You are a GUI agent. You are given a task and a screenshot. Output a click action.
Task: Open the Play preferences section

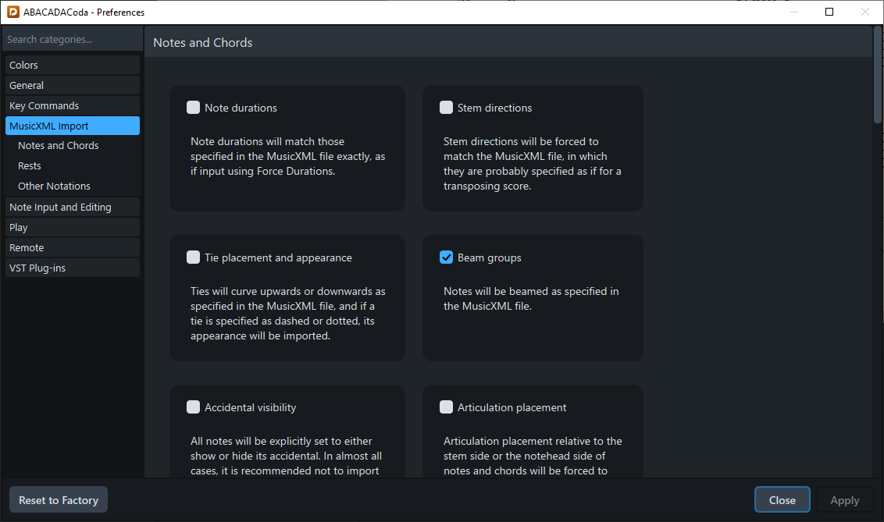(72, 227)
